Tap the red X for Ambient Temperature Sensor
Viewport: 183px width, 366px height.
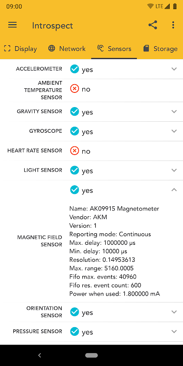click(75, 89)
